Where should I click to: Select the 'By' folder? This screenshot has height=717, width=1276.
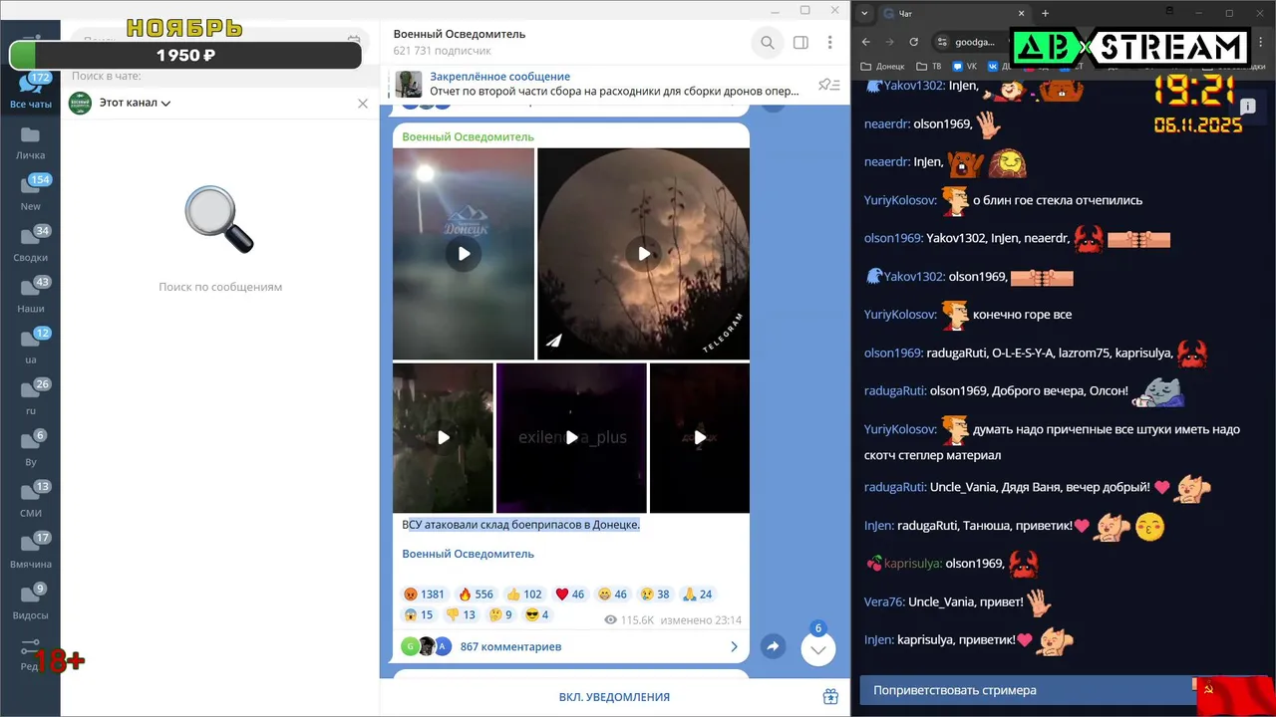point(30,449)
